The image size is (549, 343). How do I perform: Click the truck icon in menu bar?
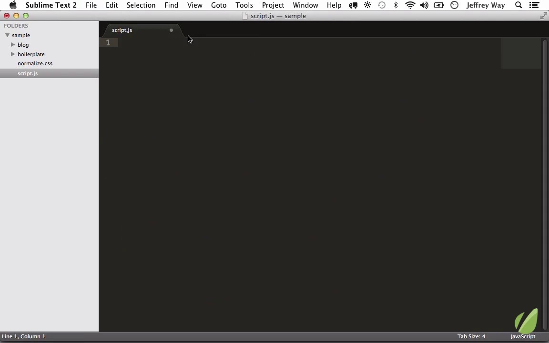pos(353,5)
